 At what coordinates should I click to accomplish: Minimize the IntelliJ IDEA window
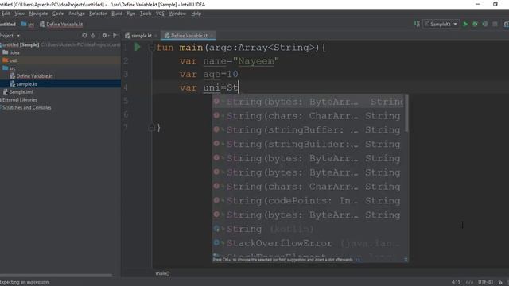[x=477, y=4]
